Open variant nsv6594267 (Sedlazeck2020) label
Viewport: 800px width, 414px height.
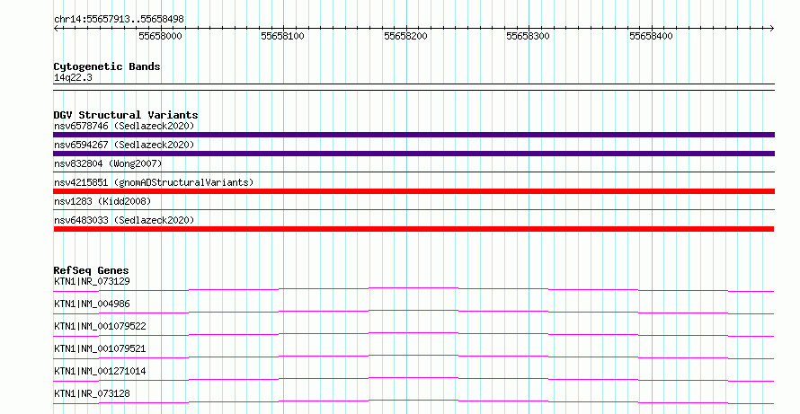[124, 145]
